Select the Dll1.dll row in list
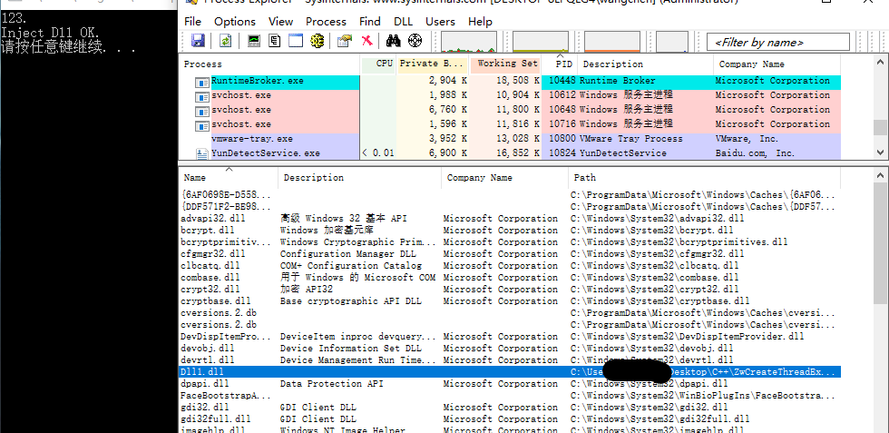Image resolution: width=889 pixels, height=433 pixels. (202, 372)
